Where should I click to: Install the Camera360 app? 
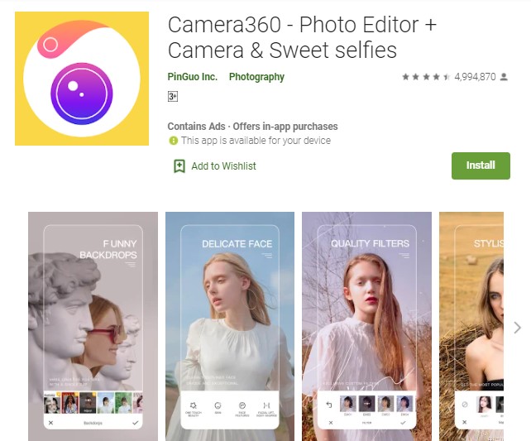481,165
